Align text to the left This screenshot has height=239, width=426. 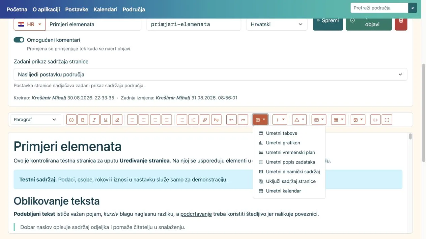(x=132, y=120)
